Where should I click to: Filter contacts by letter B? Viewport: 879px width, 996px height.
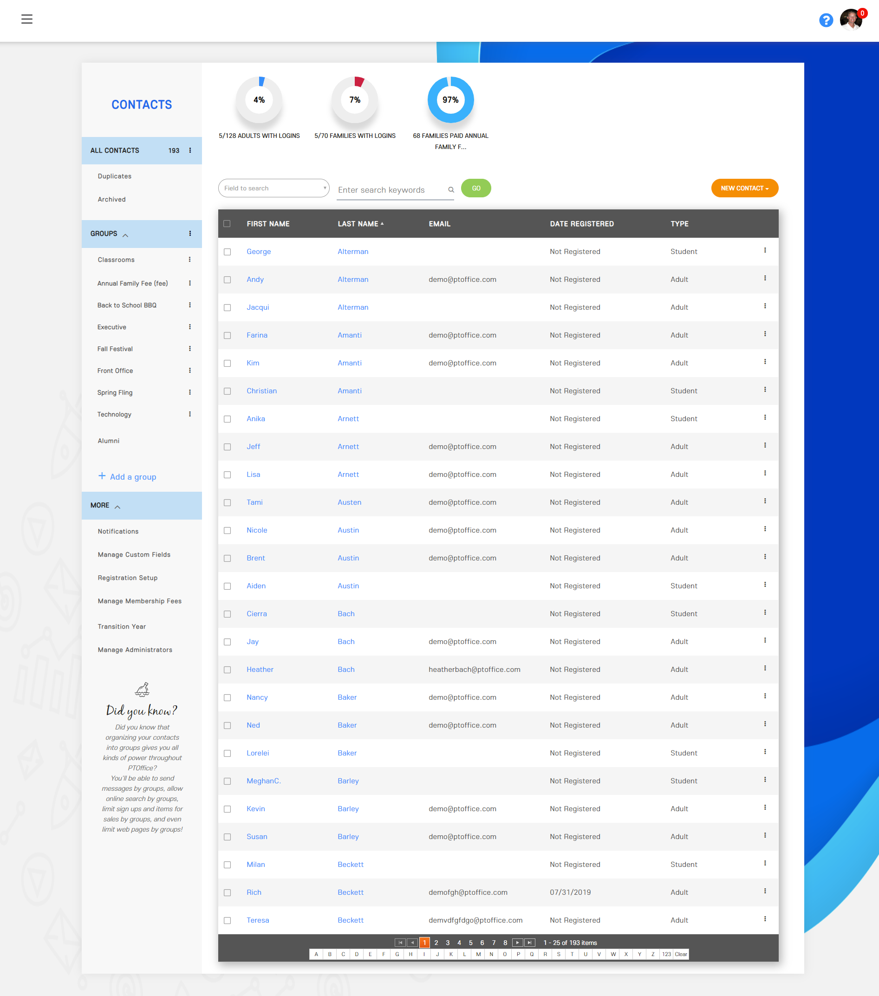[330, 954]
